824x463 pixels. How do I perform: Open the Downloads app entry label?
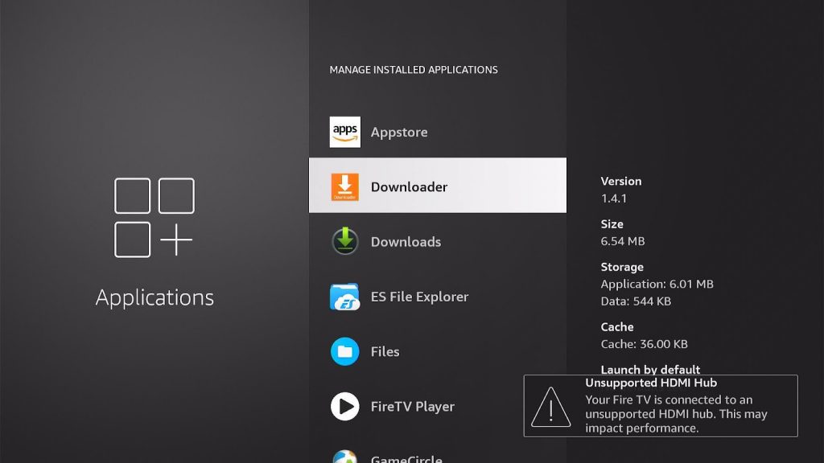click(x=406, y=242)
